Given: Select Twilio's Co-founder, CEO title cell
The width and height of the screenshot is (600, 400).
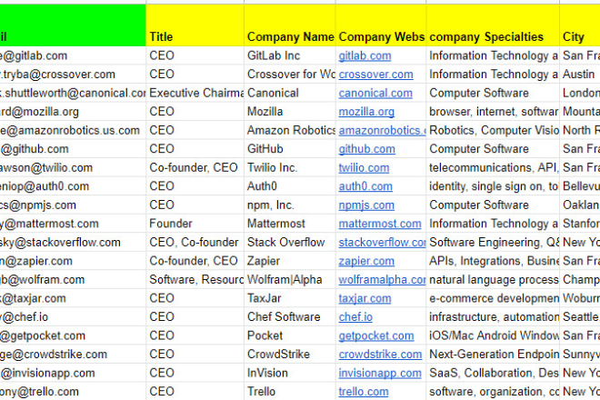Looking at the screenshot, I should click(195, 167).
